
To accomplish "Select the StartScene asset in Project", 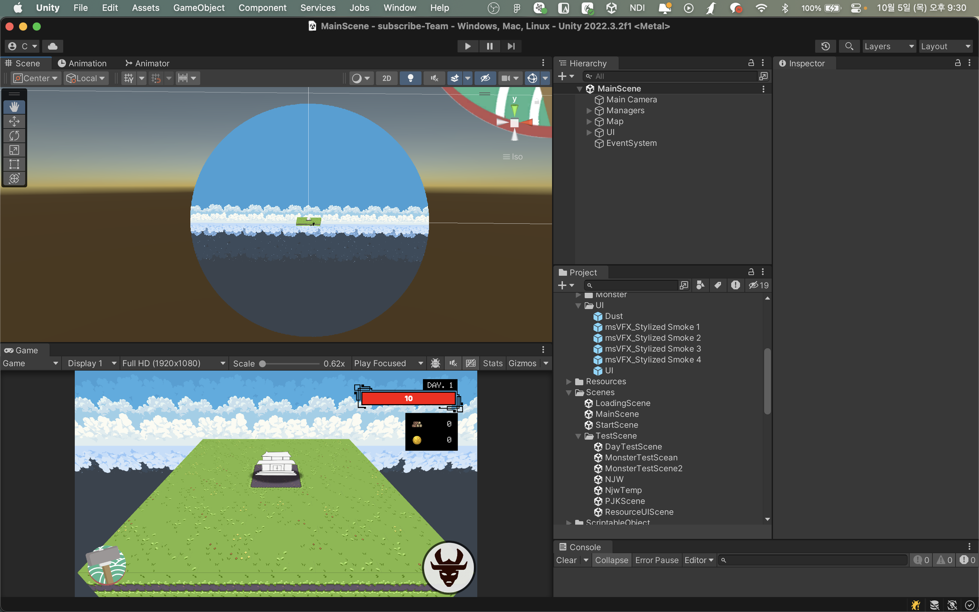I will 617,425.
